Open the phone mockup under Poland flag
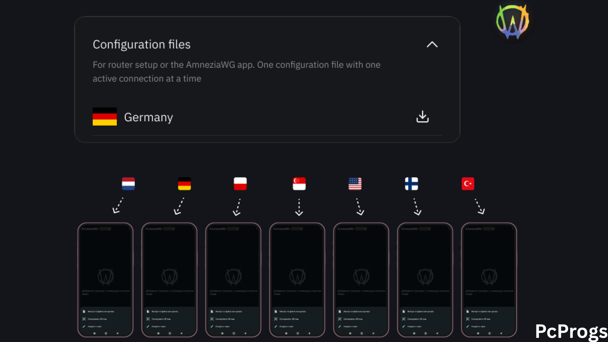 pos(233,280)
